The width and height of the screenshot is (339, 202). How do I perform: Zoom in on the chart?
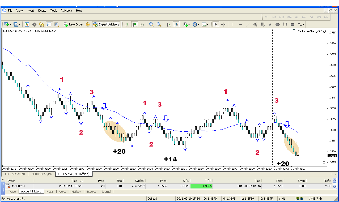(x=151, y=24)
